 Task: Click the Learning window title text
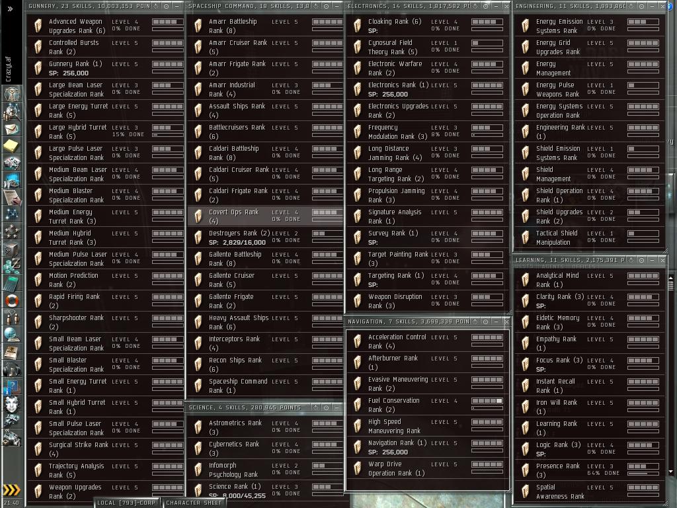pyautogui.click(x=570, y=260)
